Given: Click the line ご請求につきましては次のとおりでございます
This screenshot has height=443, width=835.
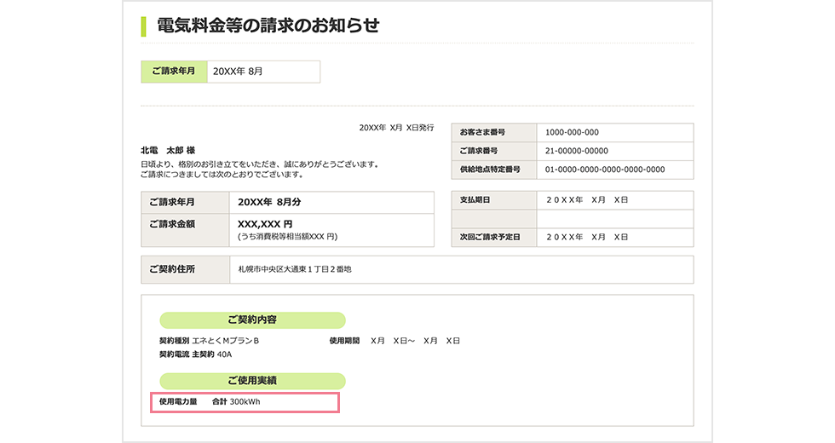Looking at the screenshot, I should point(222,175).
